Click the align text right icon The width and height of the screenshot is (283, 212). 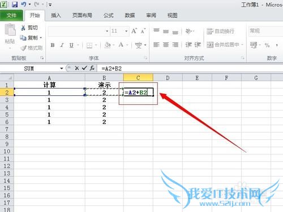pyautogui.click(x=175, y=45)
